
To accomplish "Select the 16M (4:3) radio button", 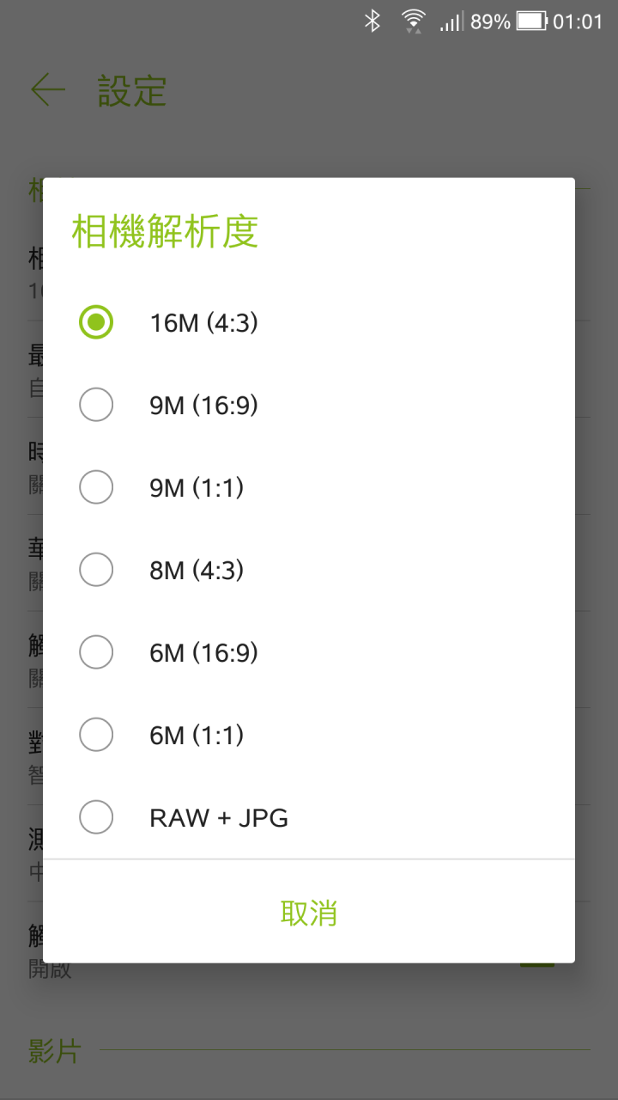I will [96, 322].
